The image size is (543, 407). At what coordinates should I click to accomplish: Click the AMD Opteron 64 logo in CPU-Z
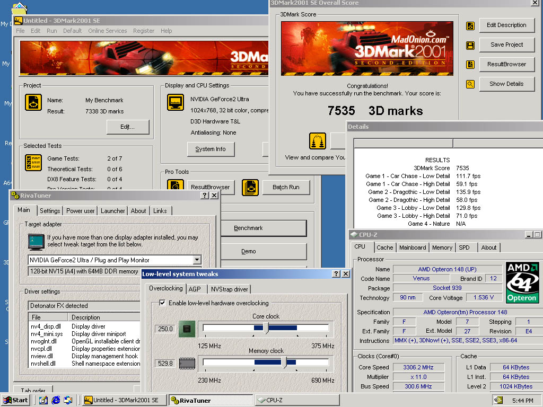pyautogui.click(x=522, y=282)
